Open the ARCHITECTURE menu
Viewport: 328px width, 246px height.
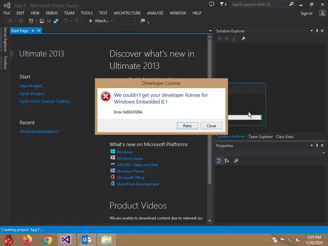[x=127, y=13]
